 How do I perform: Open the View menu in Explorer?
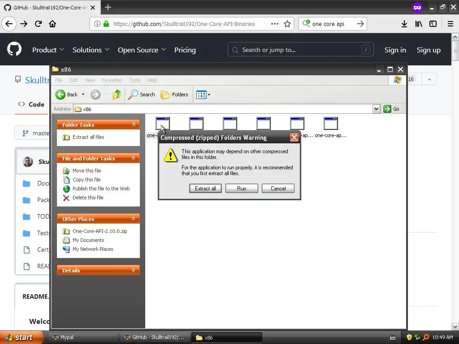click(x=90, y=80)
